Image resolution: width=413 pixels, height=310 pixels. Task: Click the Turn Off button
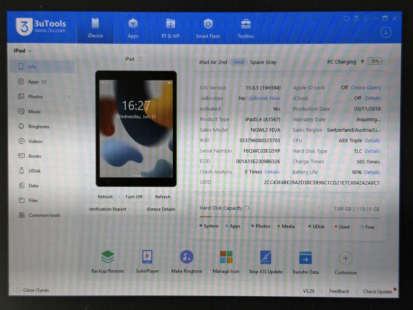click(134, 197)
